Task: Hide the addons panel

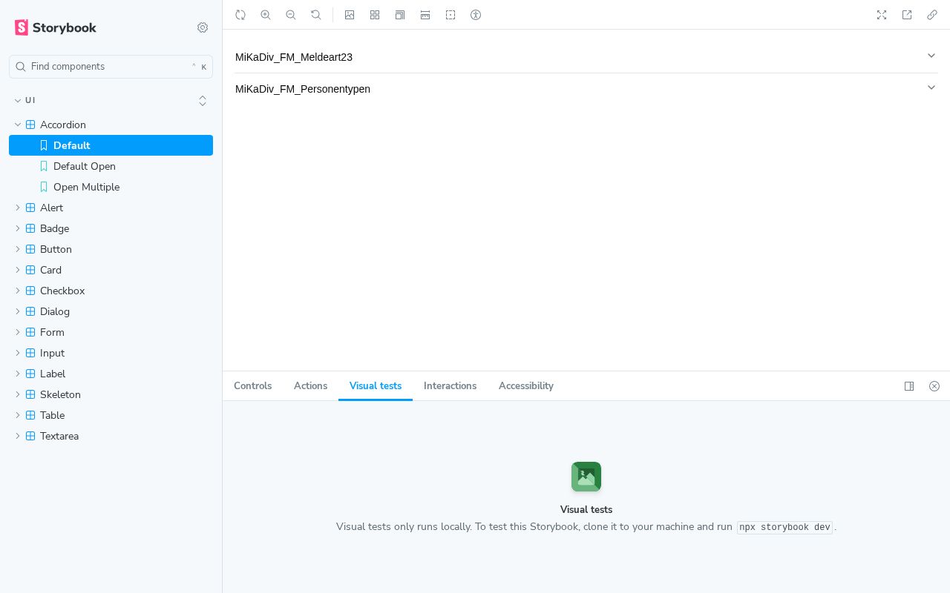Action: 934,386
